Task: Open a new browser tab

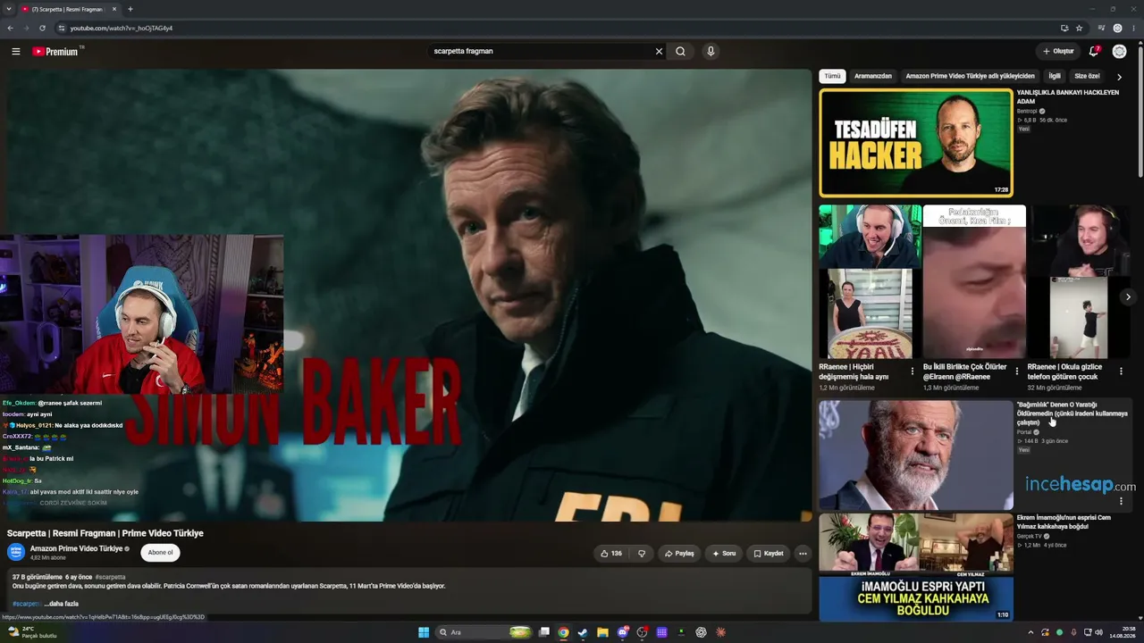Action: tap(130, 9)
